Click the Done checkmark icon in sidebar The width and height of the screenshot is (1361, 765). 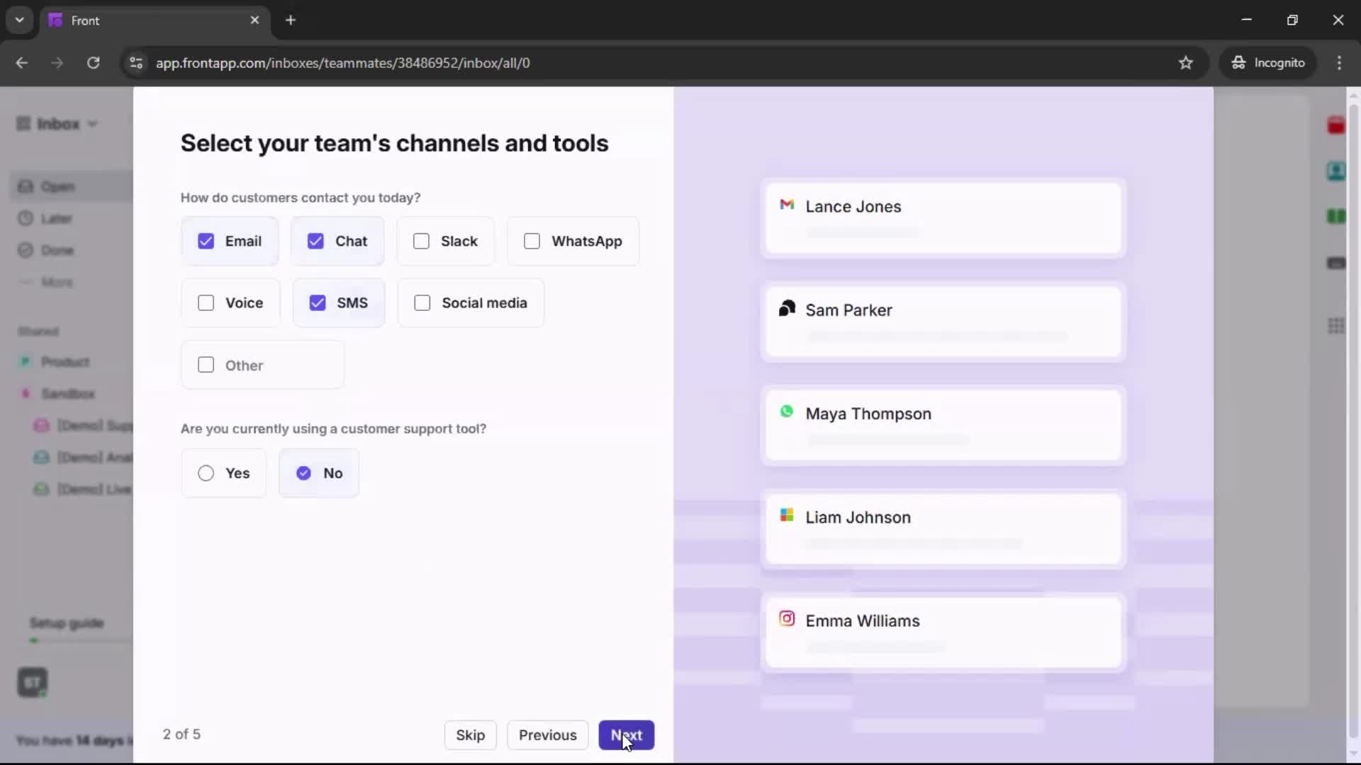25,250
